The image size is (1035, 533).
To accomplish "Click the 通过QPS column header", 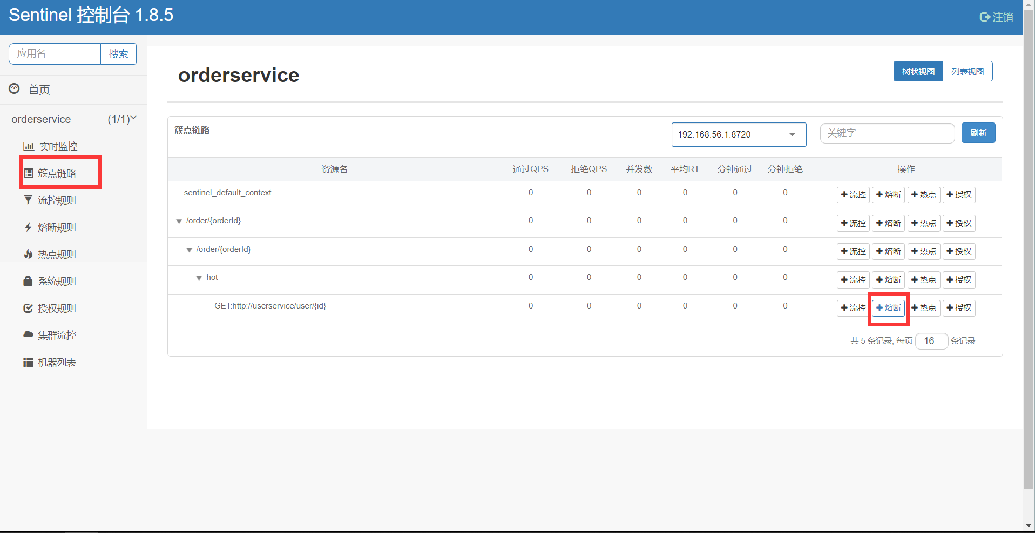I will tap(530, 169).
